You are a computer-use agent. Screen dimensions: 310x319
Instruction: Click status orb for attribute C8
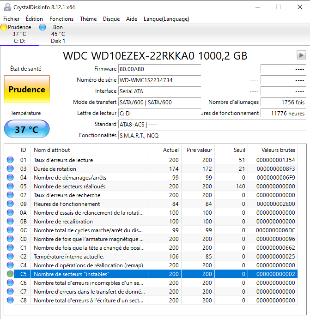pyautogui.click(x=10, y=300)
